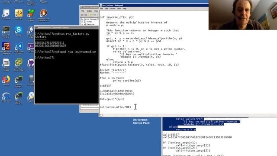Click the Forward arrow in Server Manager toolbar
The height and width of the screenshot is (156, 277).
86,15
